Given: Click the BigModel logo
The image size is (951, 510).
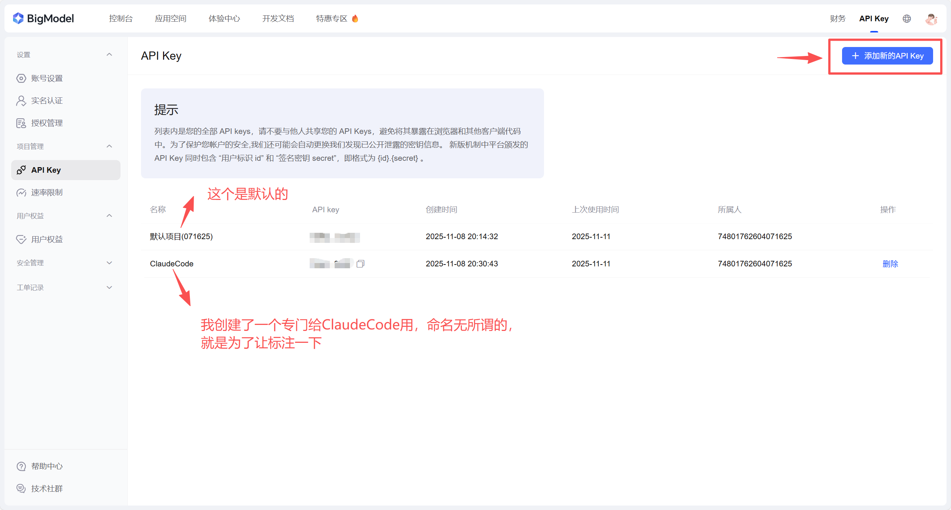Looking at the screenshot, I should pyautogui.click(x=43, y=18).
